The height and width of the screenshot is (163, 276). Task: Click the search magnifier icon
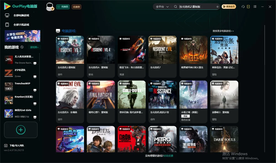point(175,7)
